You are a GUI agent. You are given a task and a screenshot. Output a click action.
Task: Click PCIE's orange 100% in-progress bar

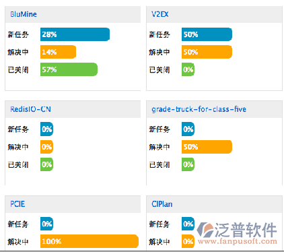click(x=90, y=241)
